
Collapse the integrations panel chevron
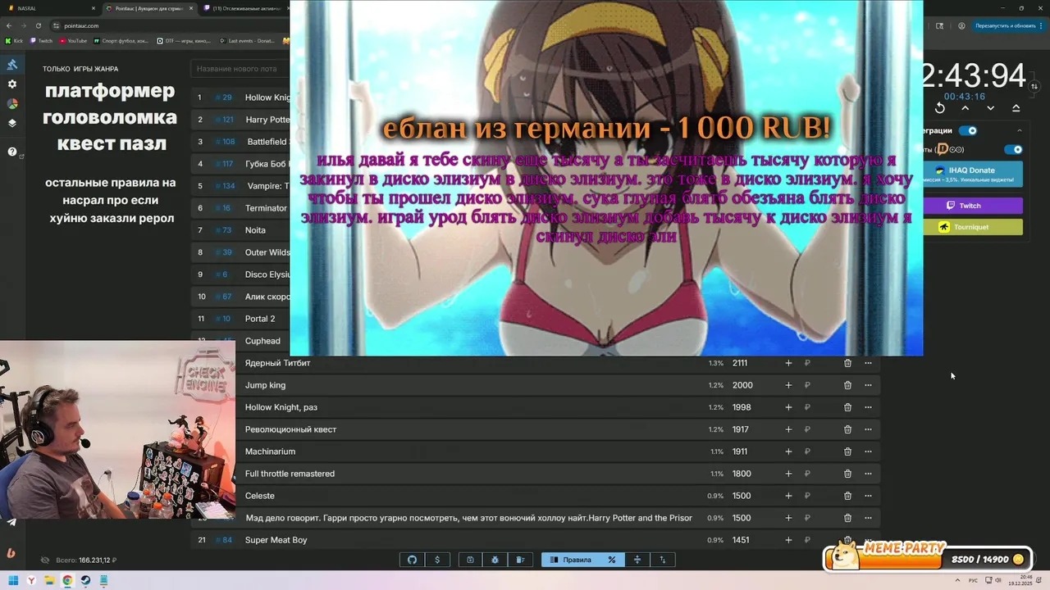(x=1020, y=130)
